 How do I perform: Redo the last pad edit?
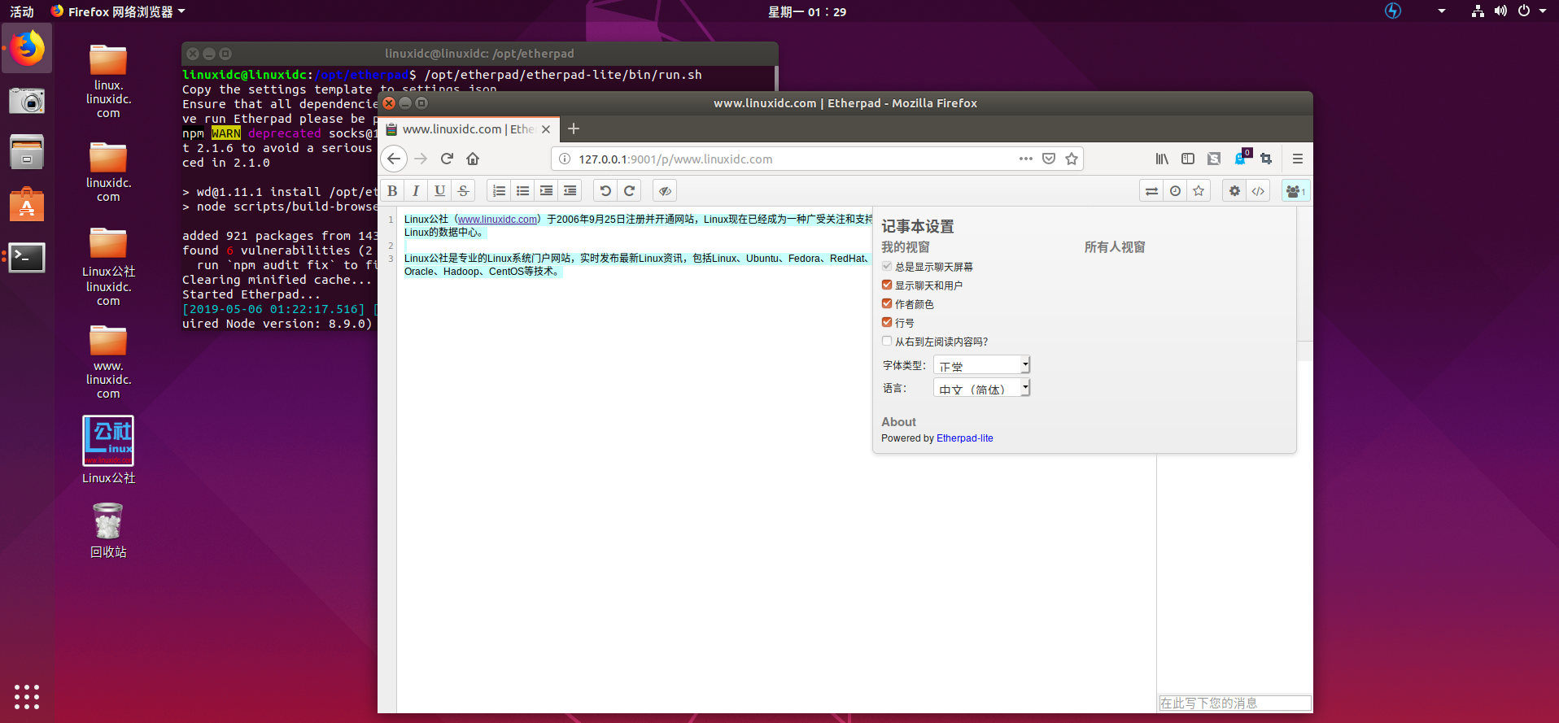[x=629, y=191]
